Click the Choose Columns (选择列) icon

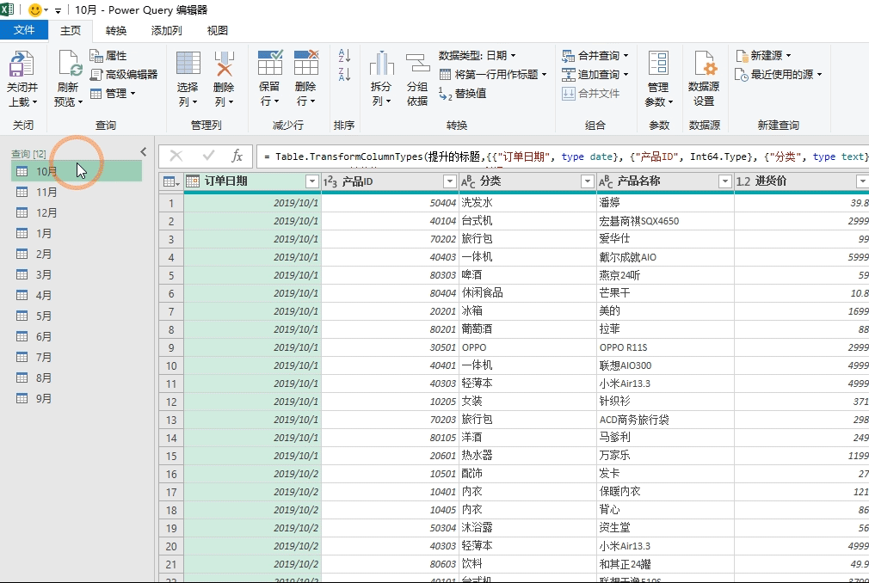coord(188,63)
